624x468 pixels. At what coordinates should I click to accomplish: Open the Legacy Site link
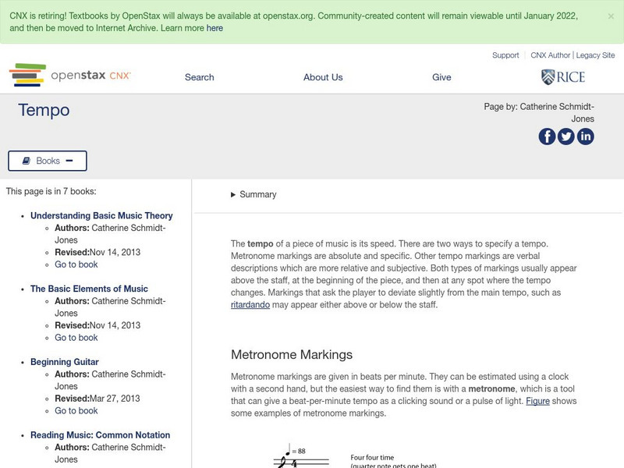(595, 55)
